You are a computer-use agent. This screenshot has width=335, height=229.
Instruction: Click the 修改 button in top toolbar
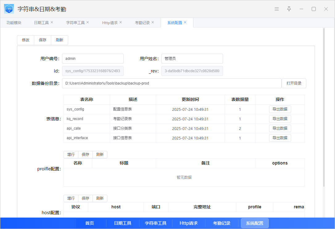(26, 40)
